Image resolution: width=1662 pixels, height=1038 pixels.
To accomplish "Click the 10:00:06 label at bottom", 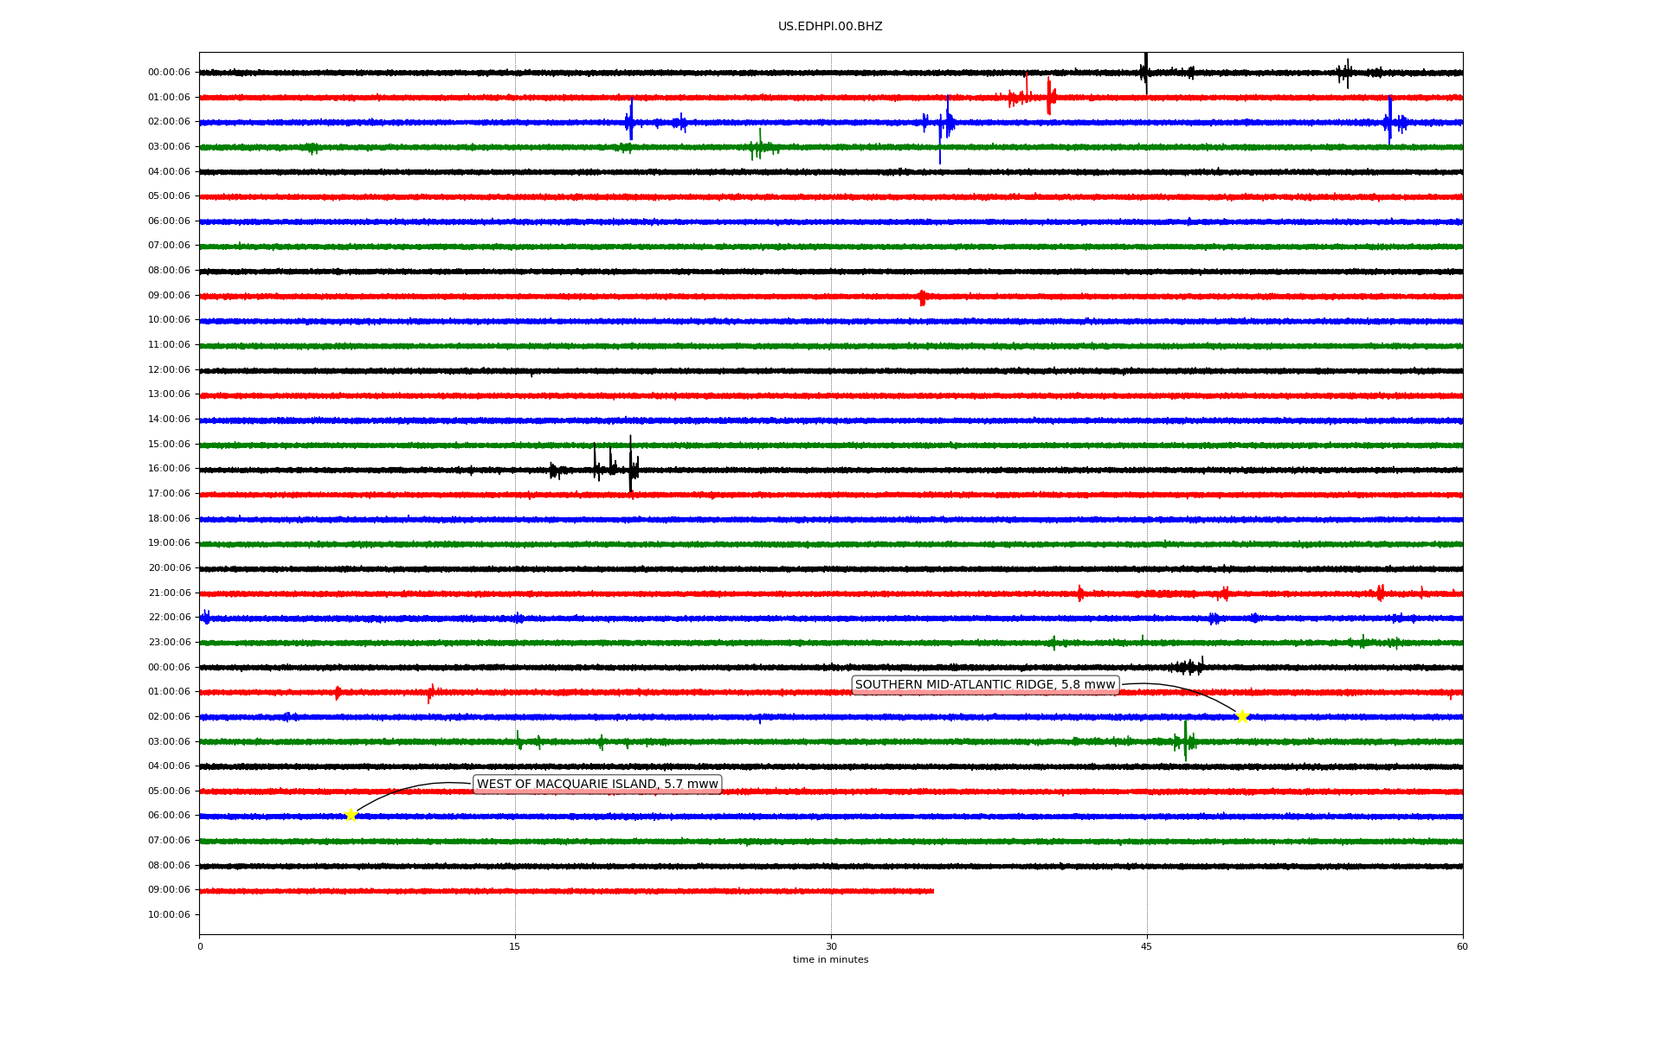I will (169, 915).
